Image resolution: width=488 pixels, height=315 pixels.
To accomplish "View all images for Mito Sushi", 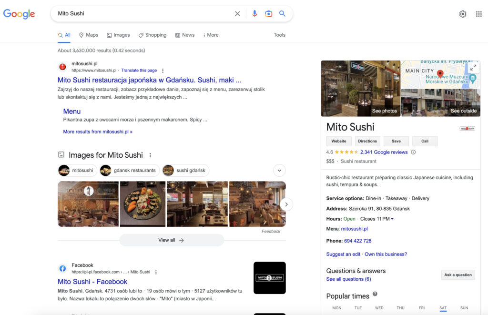I will click(172, 240).
